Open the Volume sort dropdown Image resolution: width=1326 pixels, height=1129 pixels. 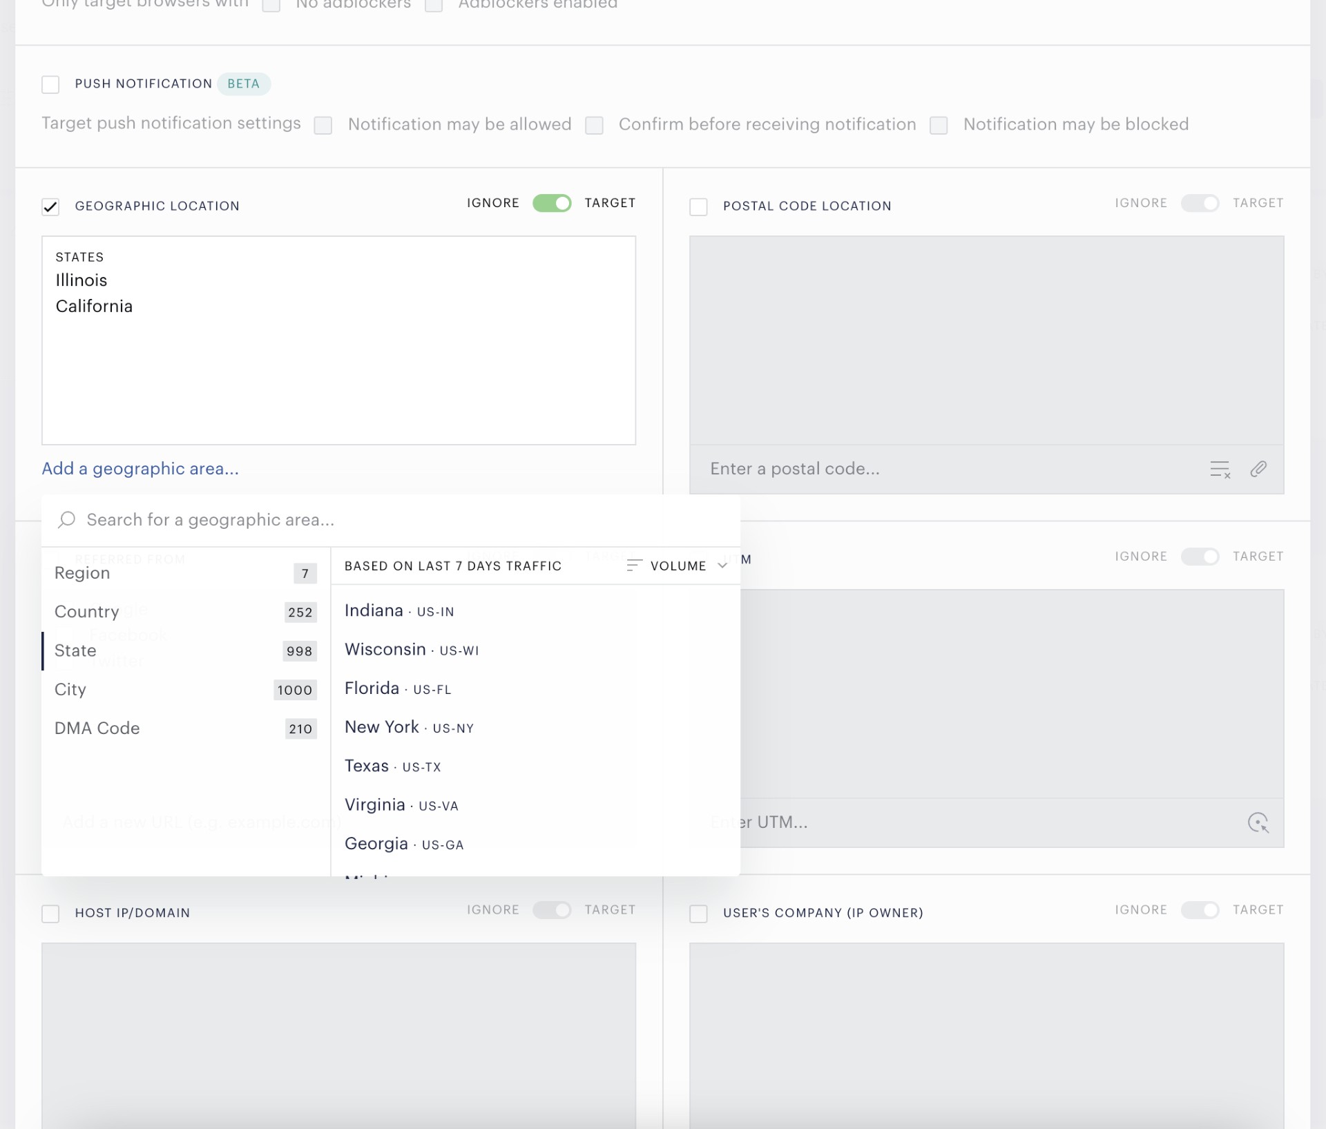tap(677, 566)
